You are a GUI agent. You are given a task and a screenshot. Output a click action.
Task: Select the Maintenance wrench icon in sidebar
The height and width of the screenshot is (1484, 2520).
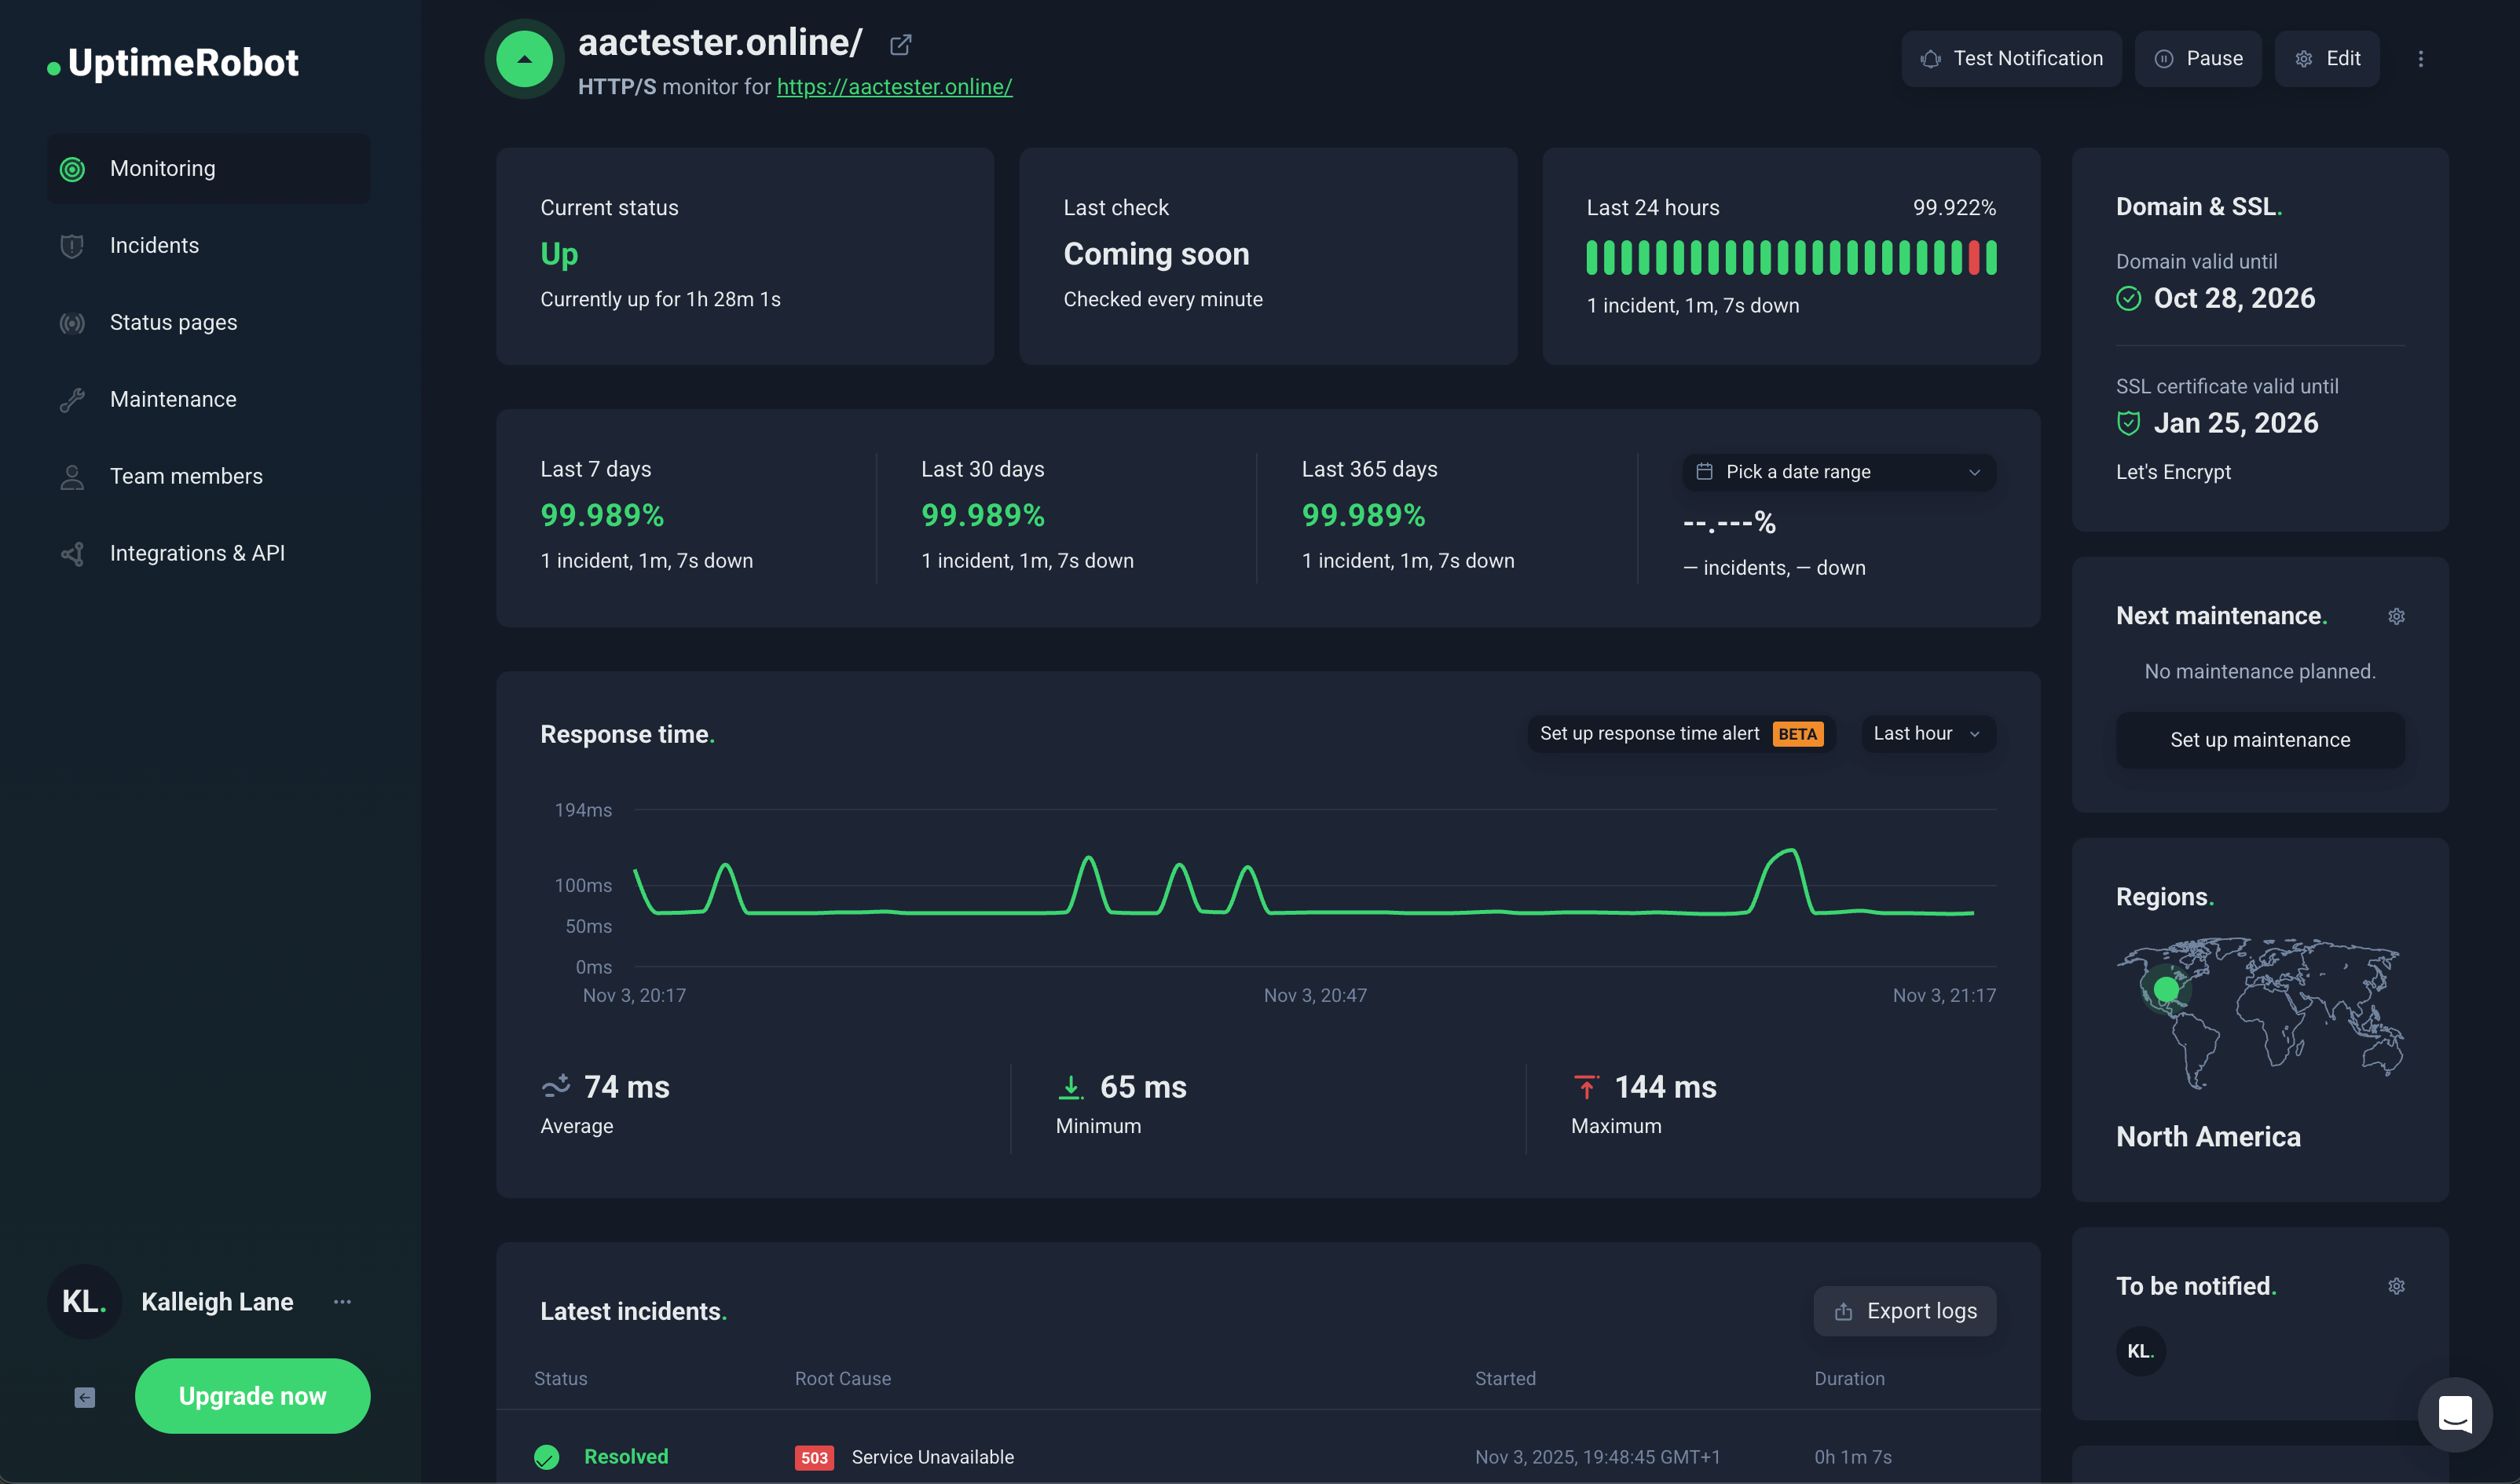[72, 399]
